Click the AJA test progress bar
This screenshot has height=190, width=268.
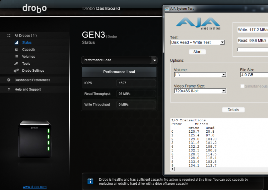253,50
